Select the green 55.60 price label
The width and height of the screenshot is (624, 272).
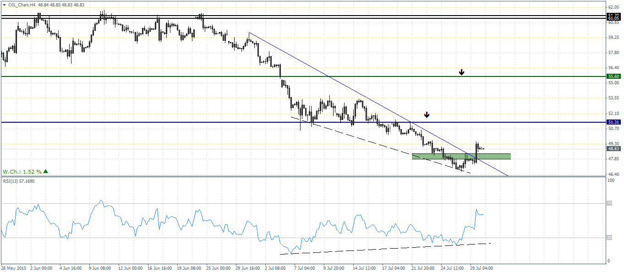click(613, 76)
